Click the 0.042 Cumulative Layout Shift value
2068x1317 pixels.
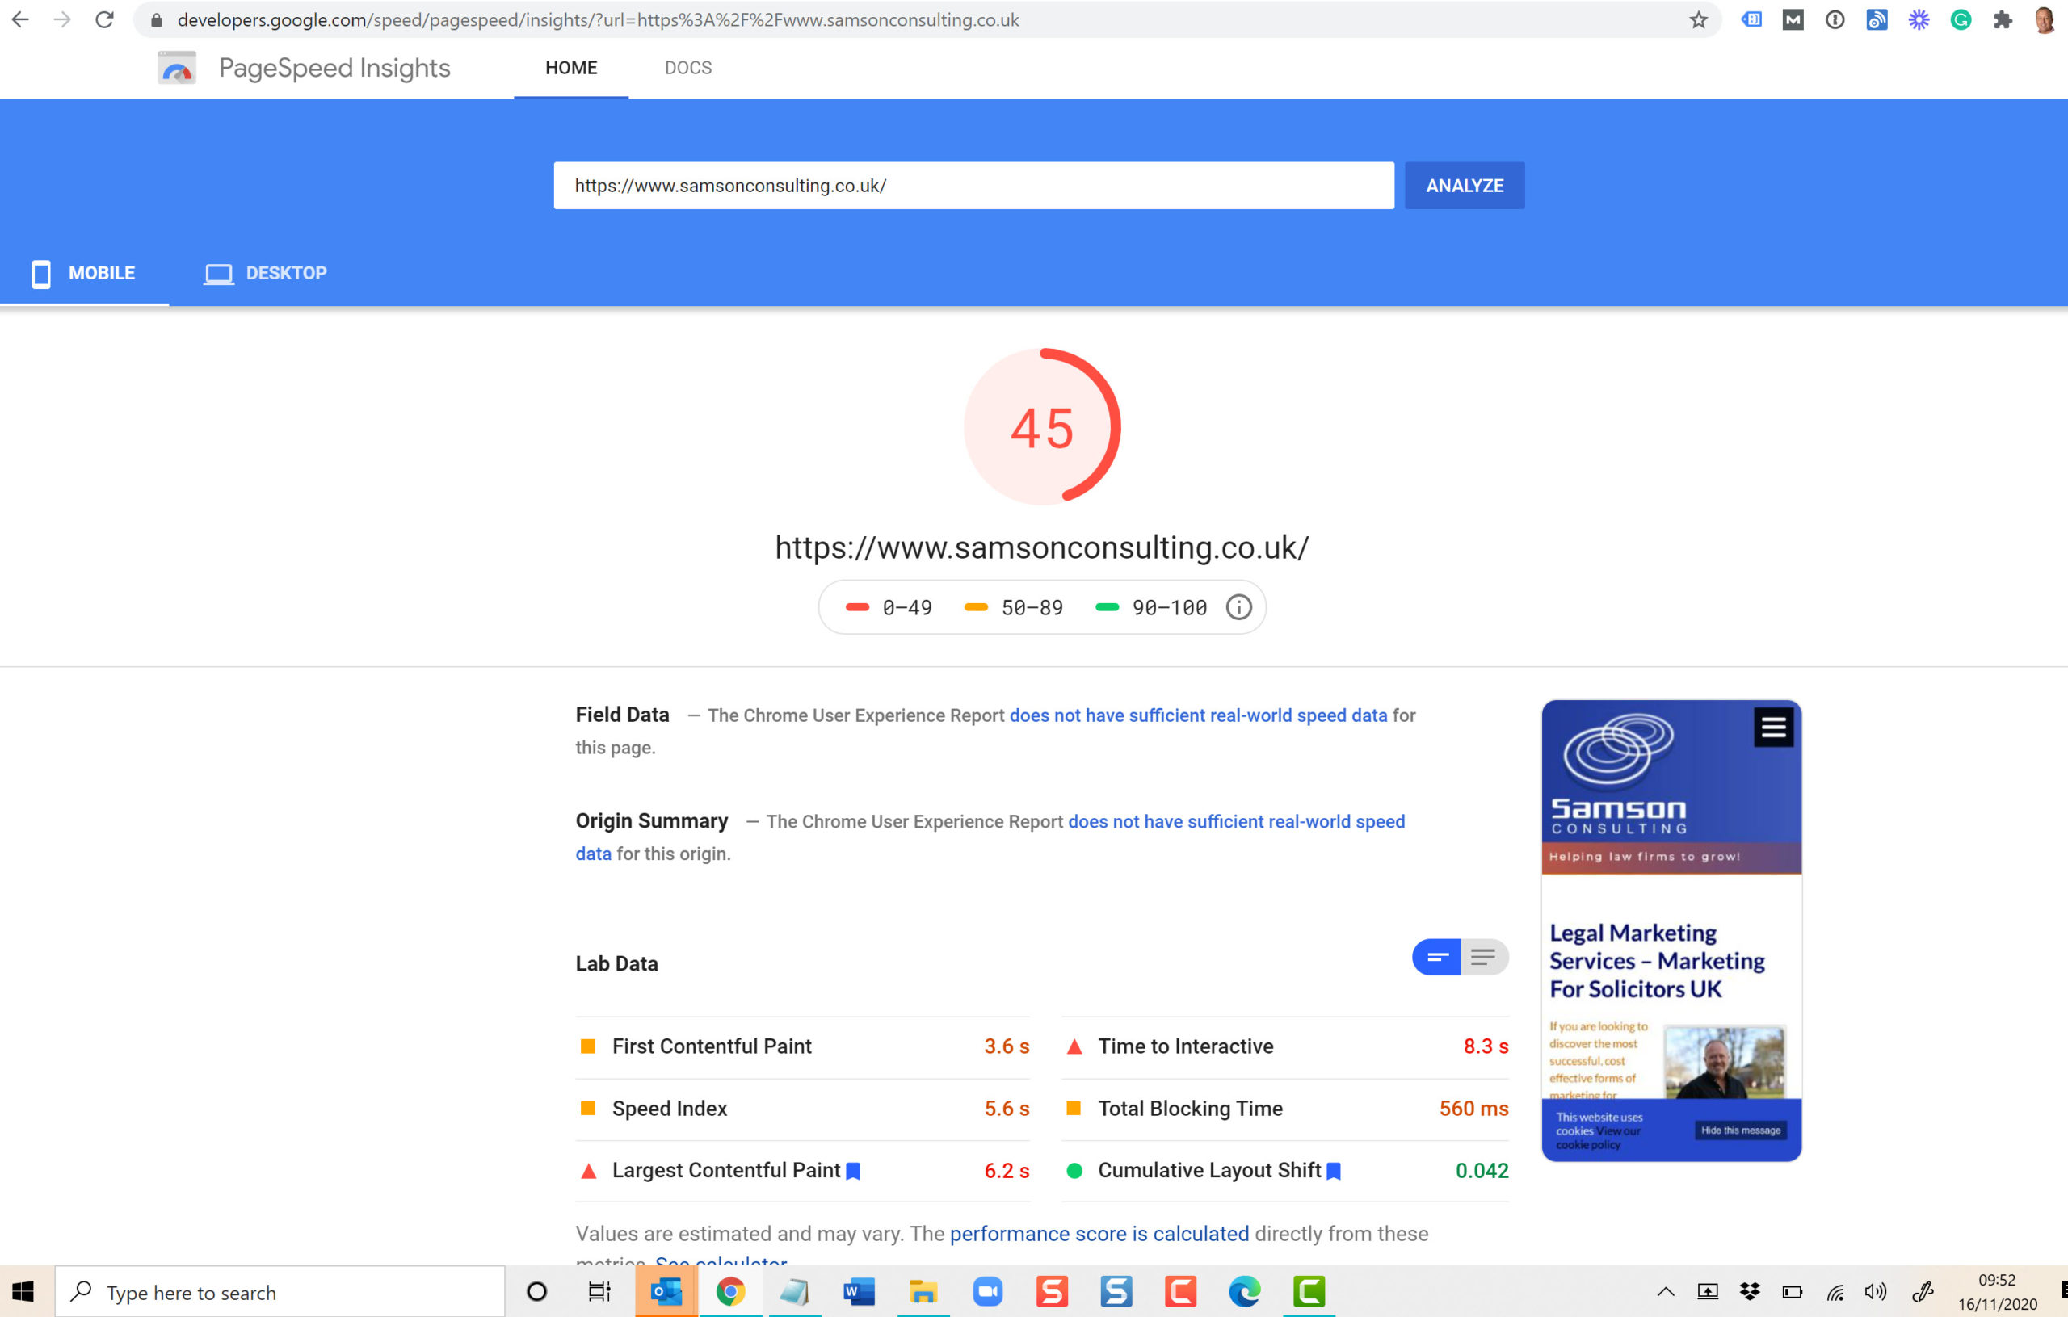pos(1482,1171)
